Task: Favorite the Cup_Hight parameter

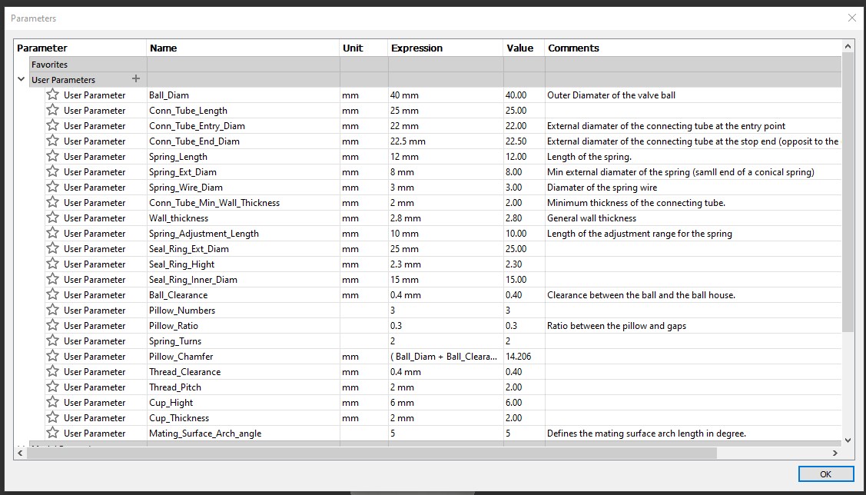Action: pyautogui.click(x=52, y=402)
